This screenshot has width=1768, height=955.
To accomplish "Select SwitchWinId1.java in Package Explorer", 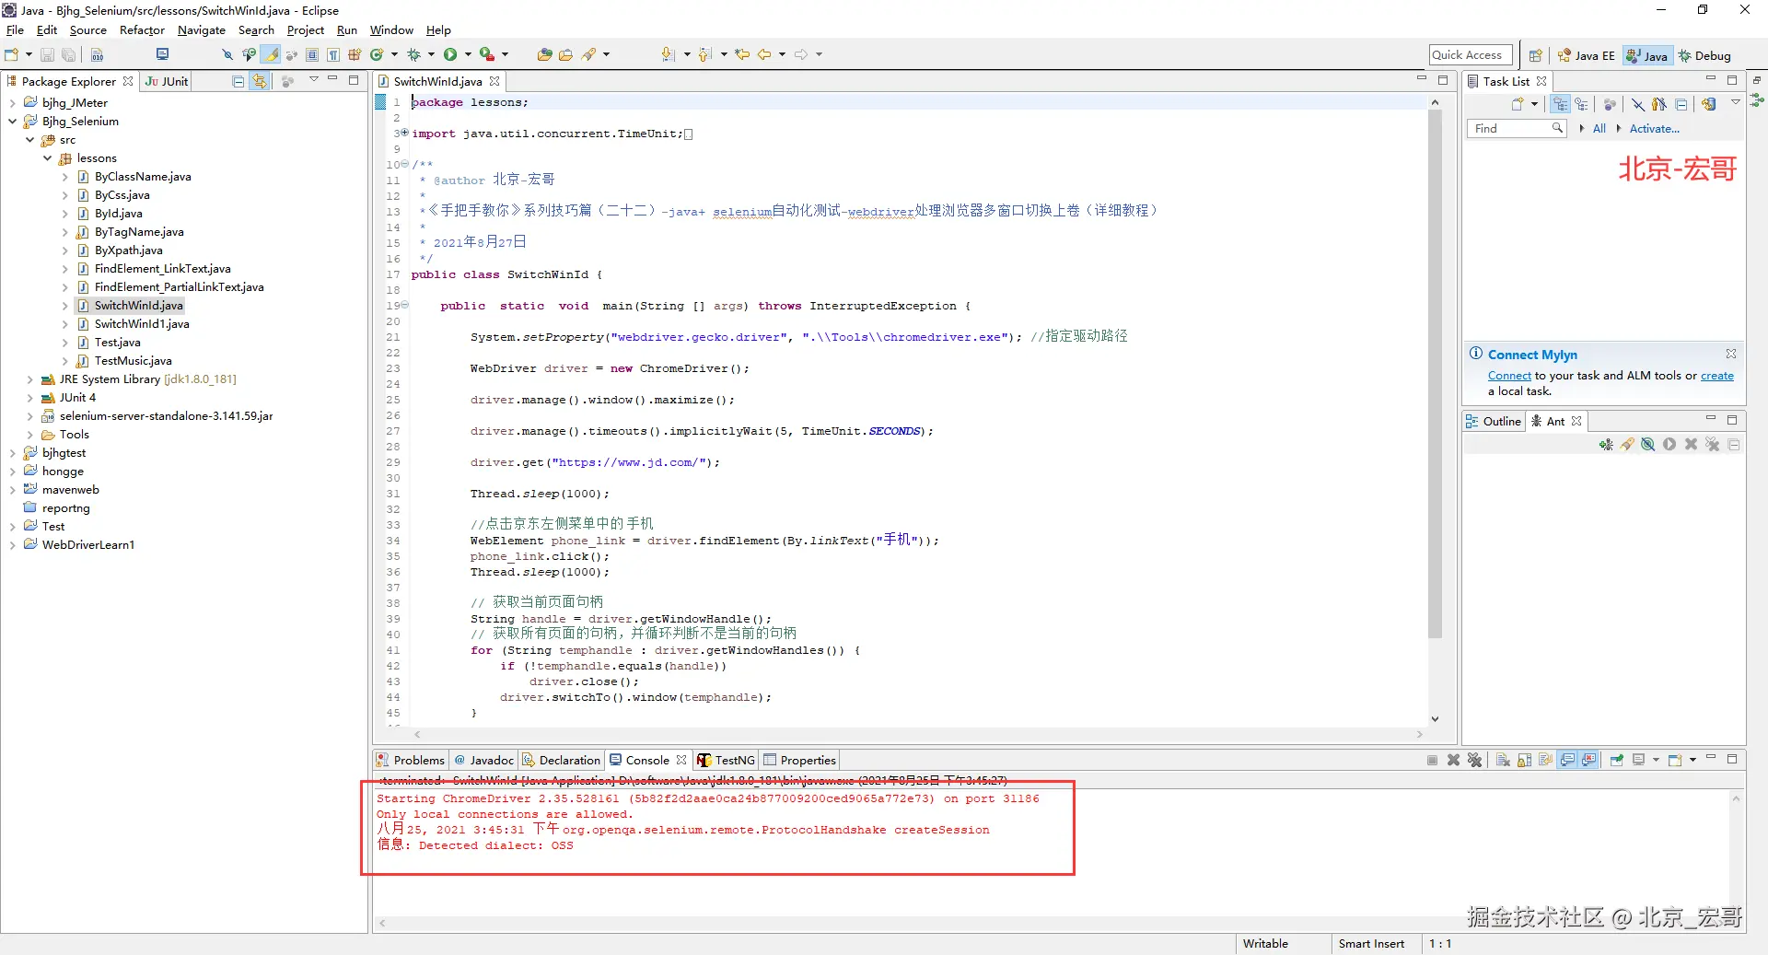I will point(142,324).
